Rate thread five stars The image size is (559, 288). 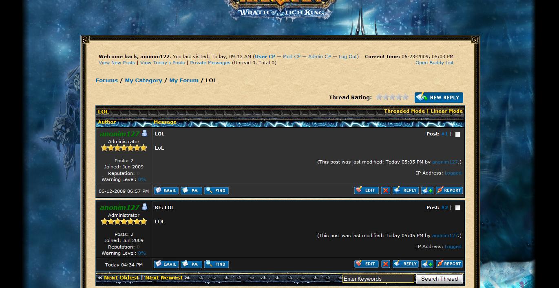click(x=405, y=97)
